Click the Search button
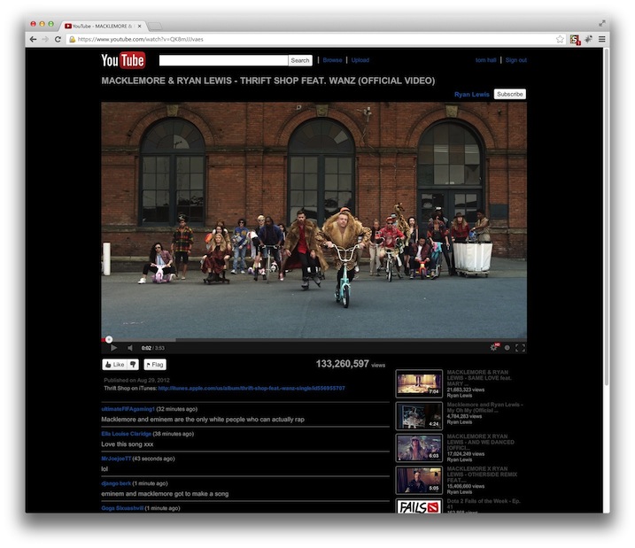 pos(300,60)
